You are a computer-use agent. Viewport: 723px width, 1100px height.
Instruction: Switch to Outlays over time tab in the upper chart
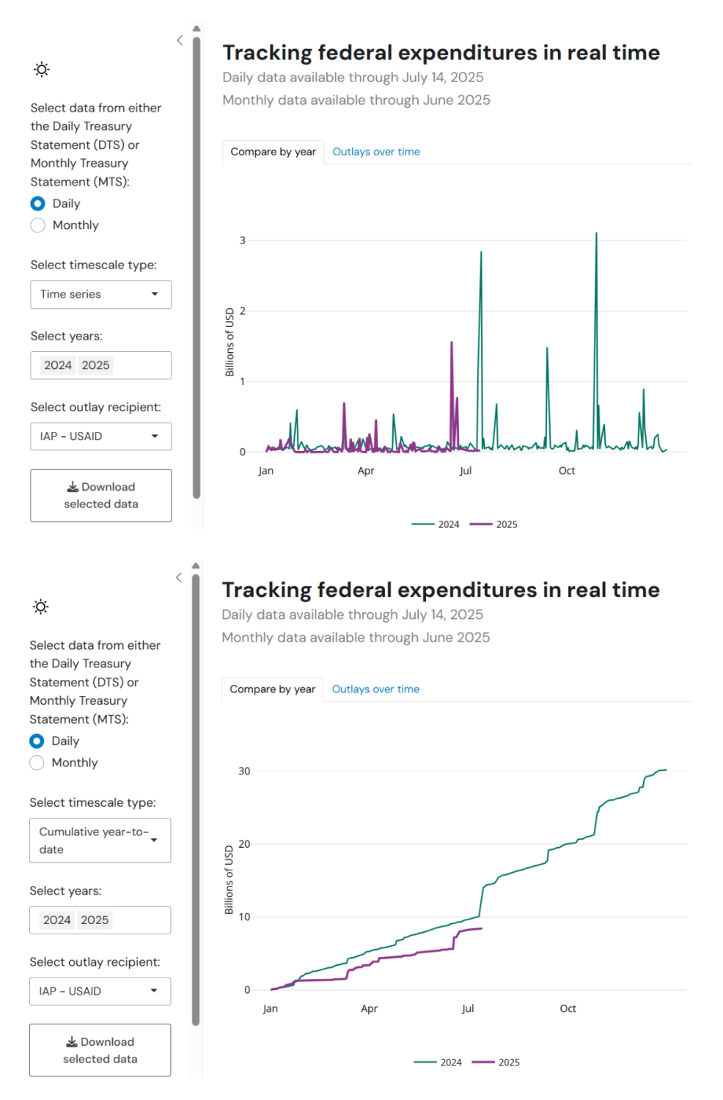(x=376, y=152)
